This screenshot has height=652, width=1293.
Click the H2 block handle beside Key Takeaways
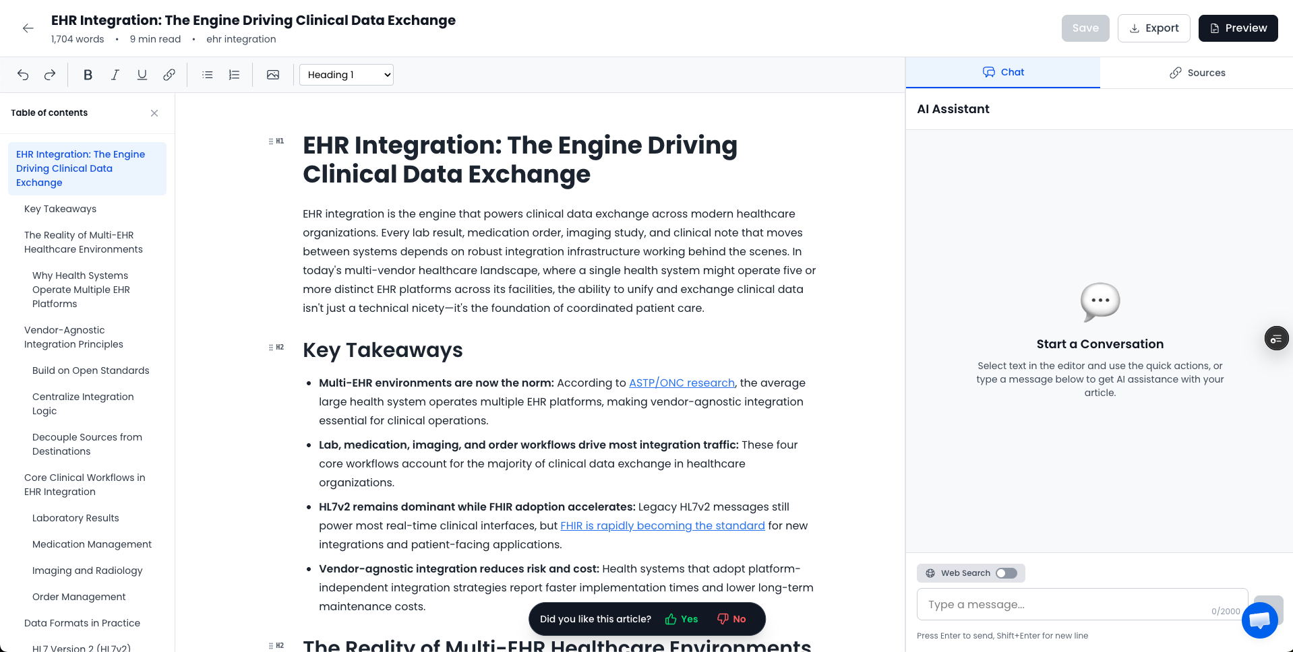point(276,348)
